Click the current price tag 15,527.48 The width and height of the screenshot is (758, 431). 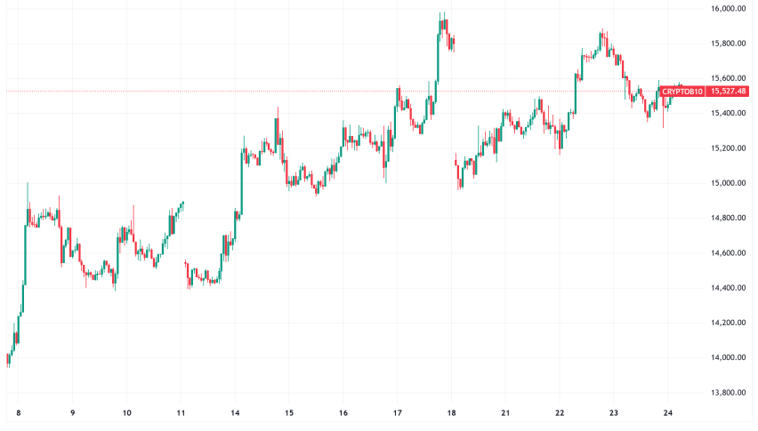point(730,92)
